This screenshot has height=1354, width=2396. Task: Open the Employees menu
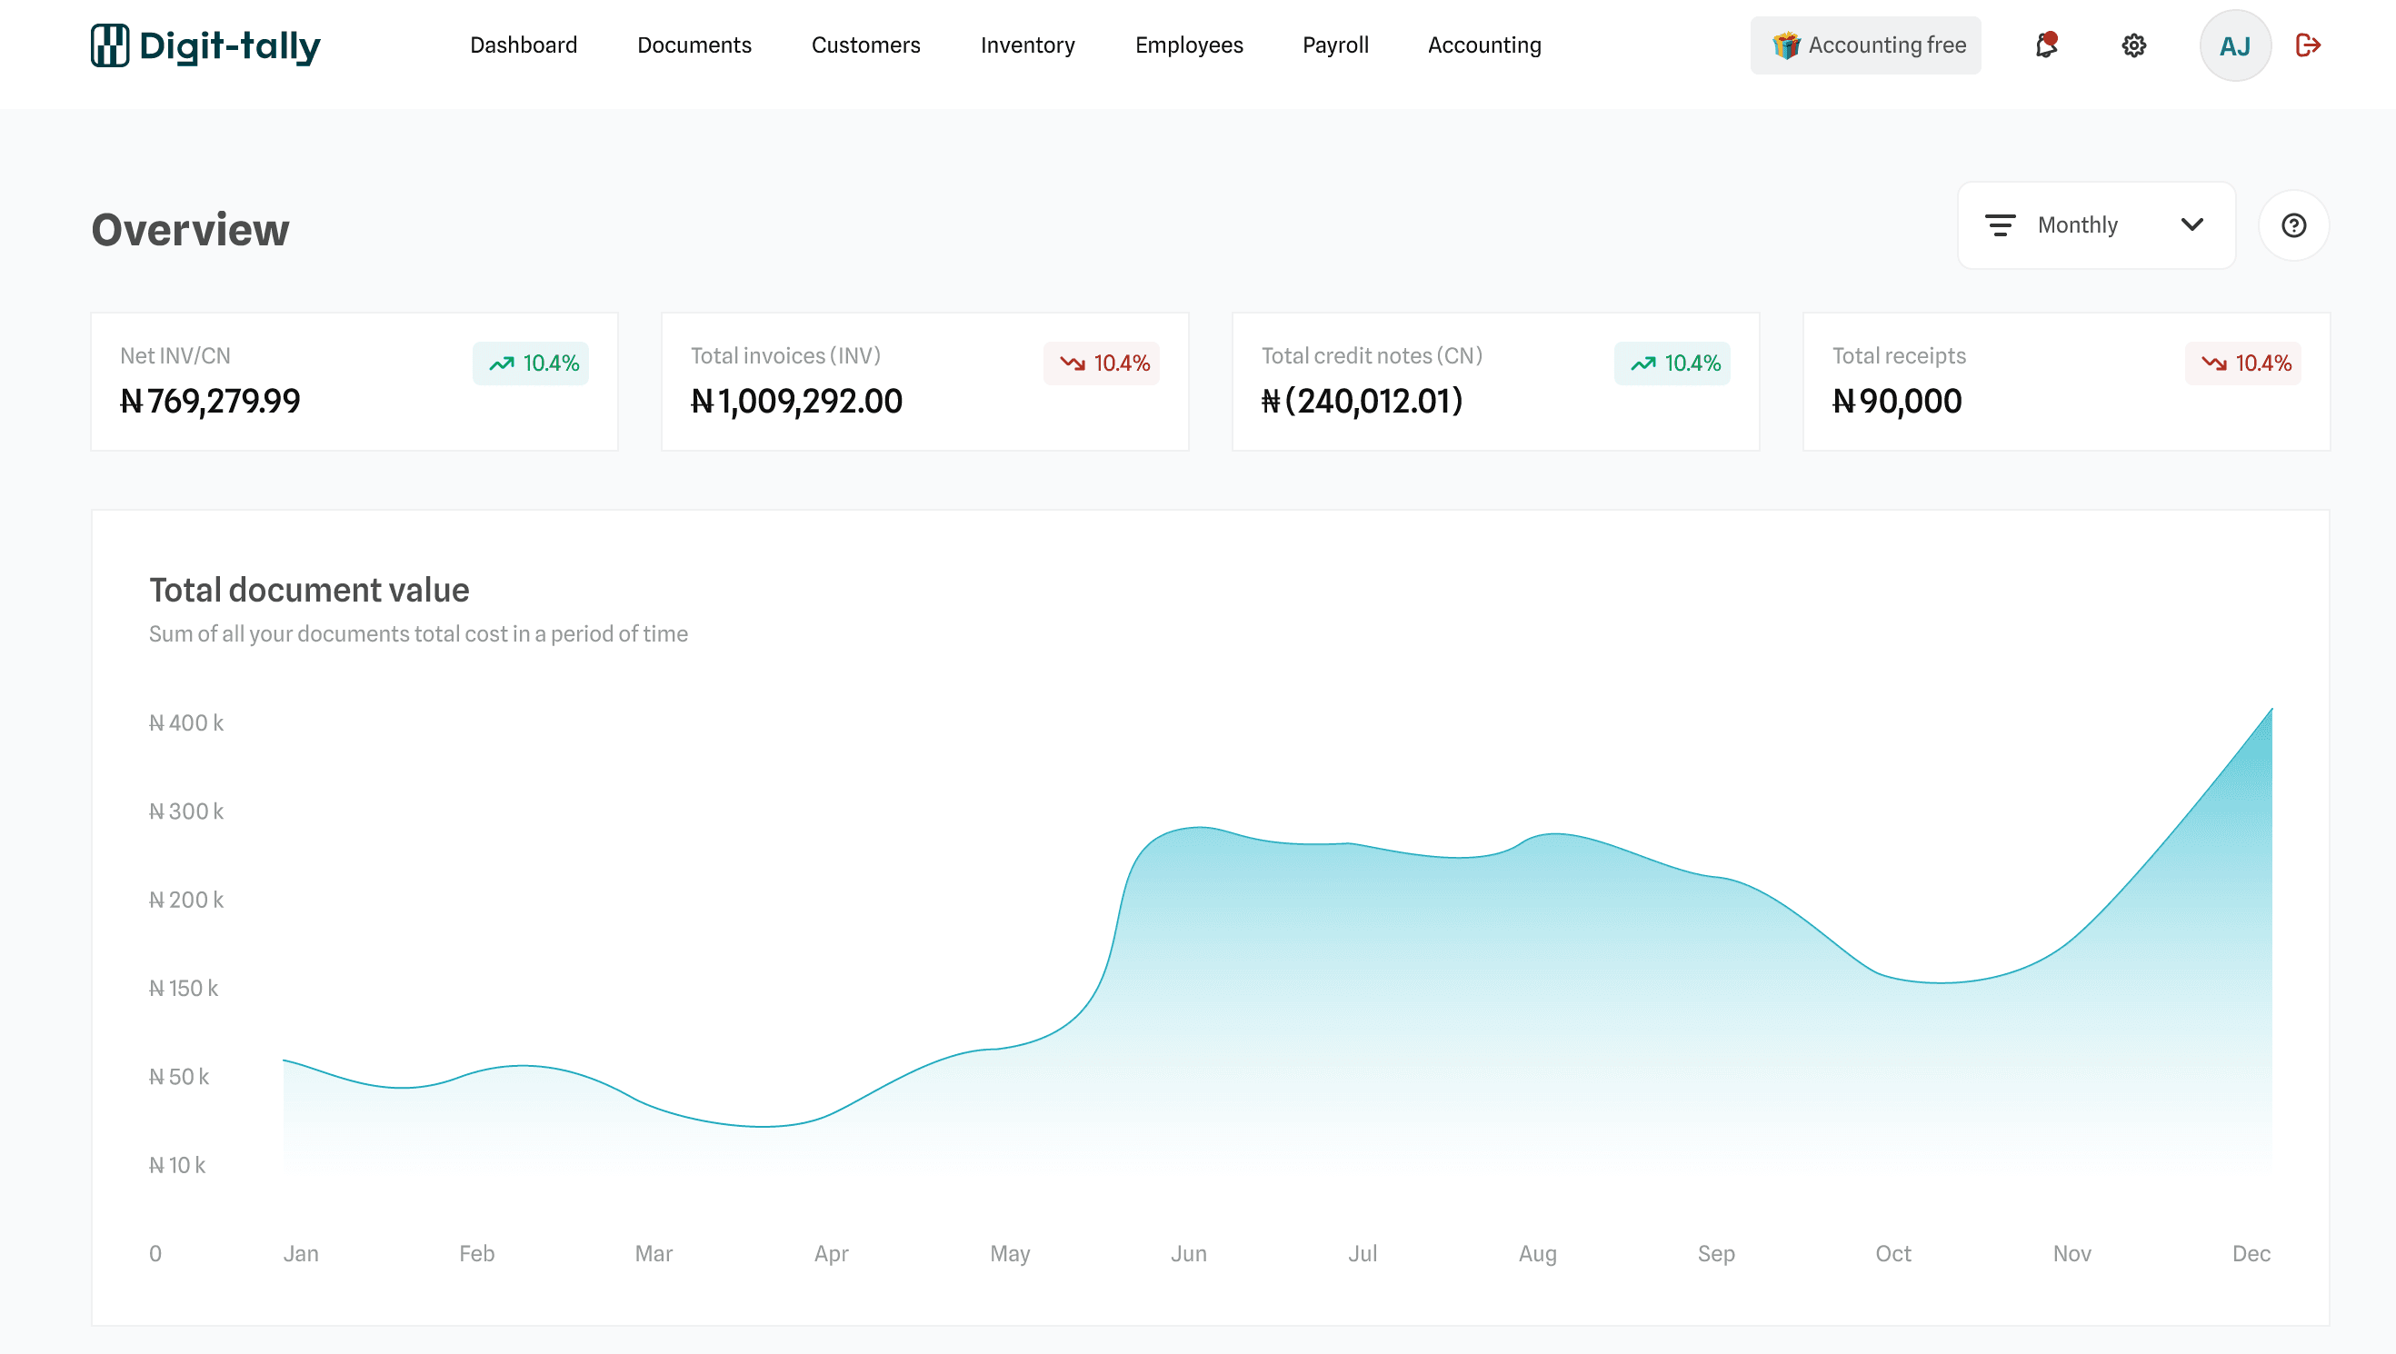click(x=1189, y=45)
